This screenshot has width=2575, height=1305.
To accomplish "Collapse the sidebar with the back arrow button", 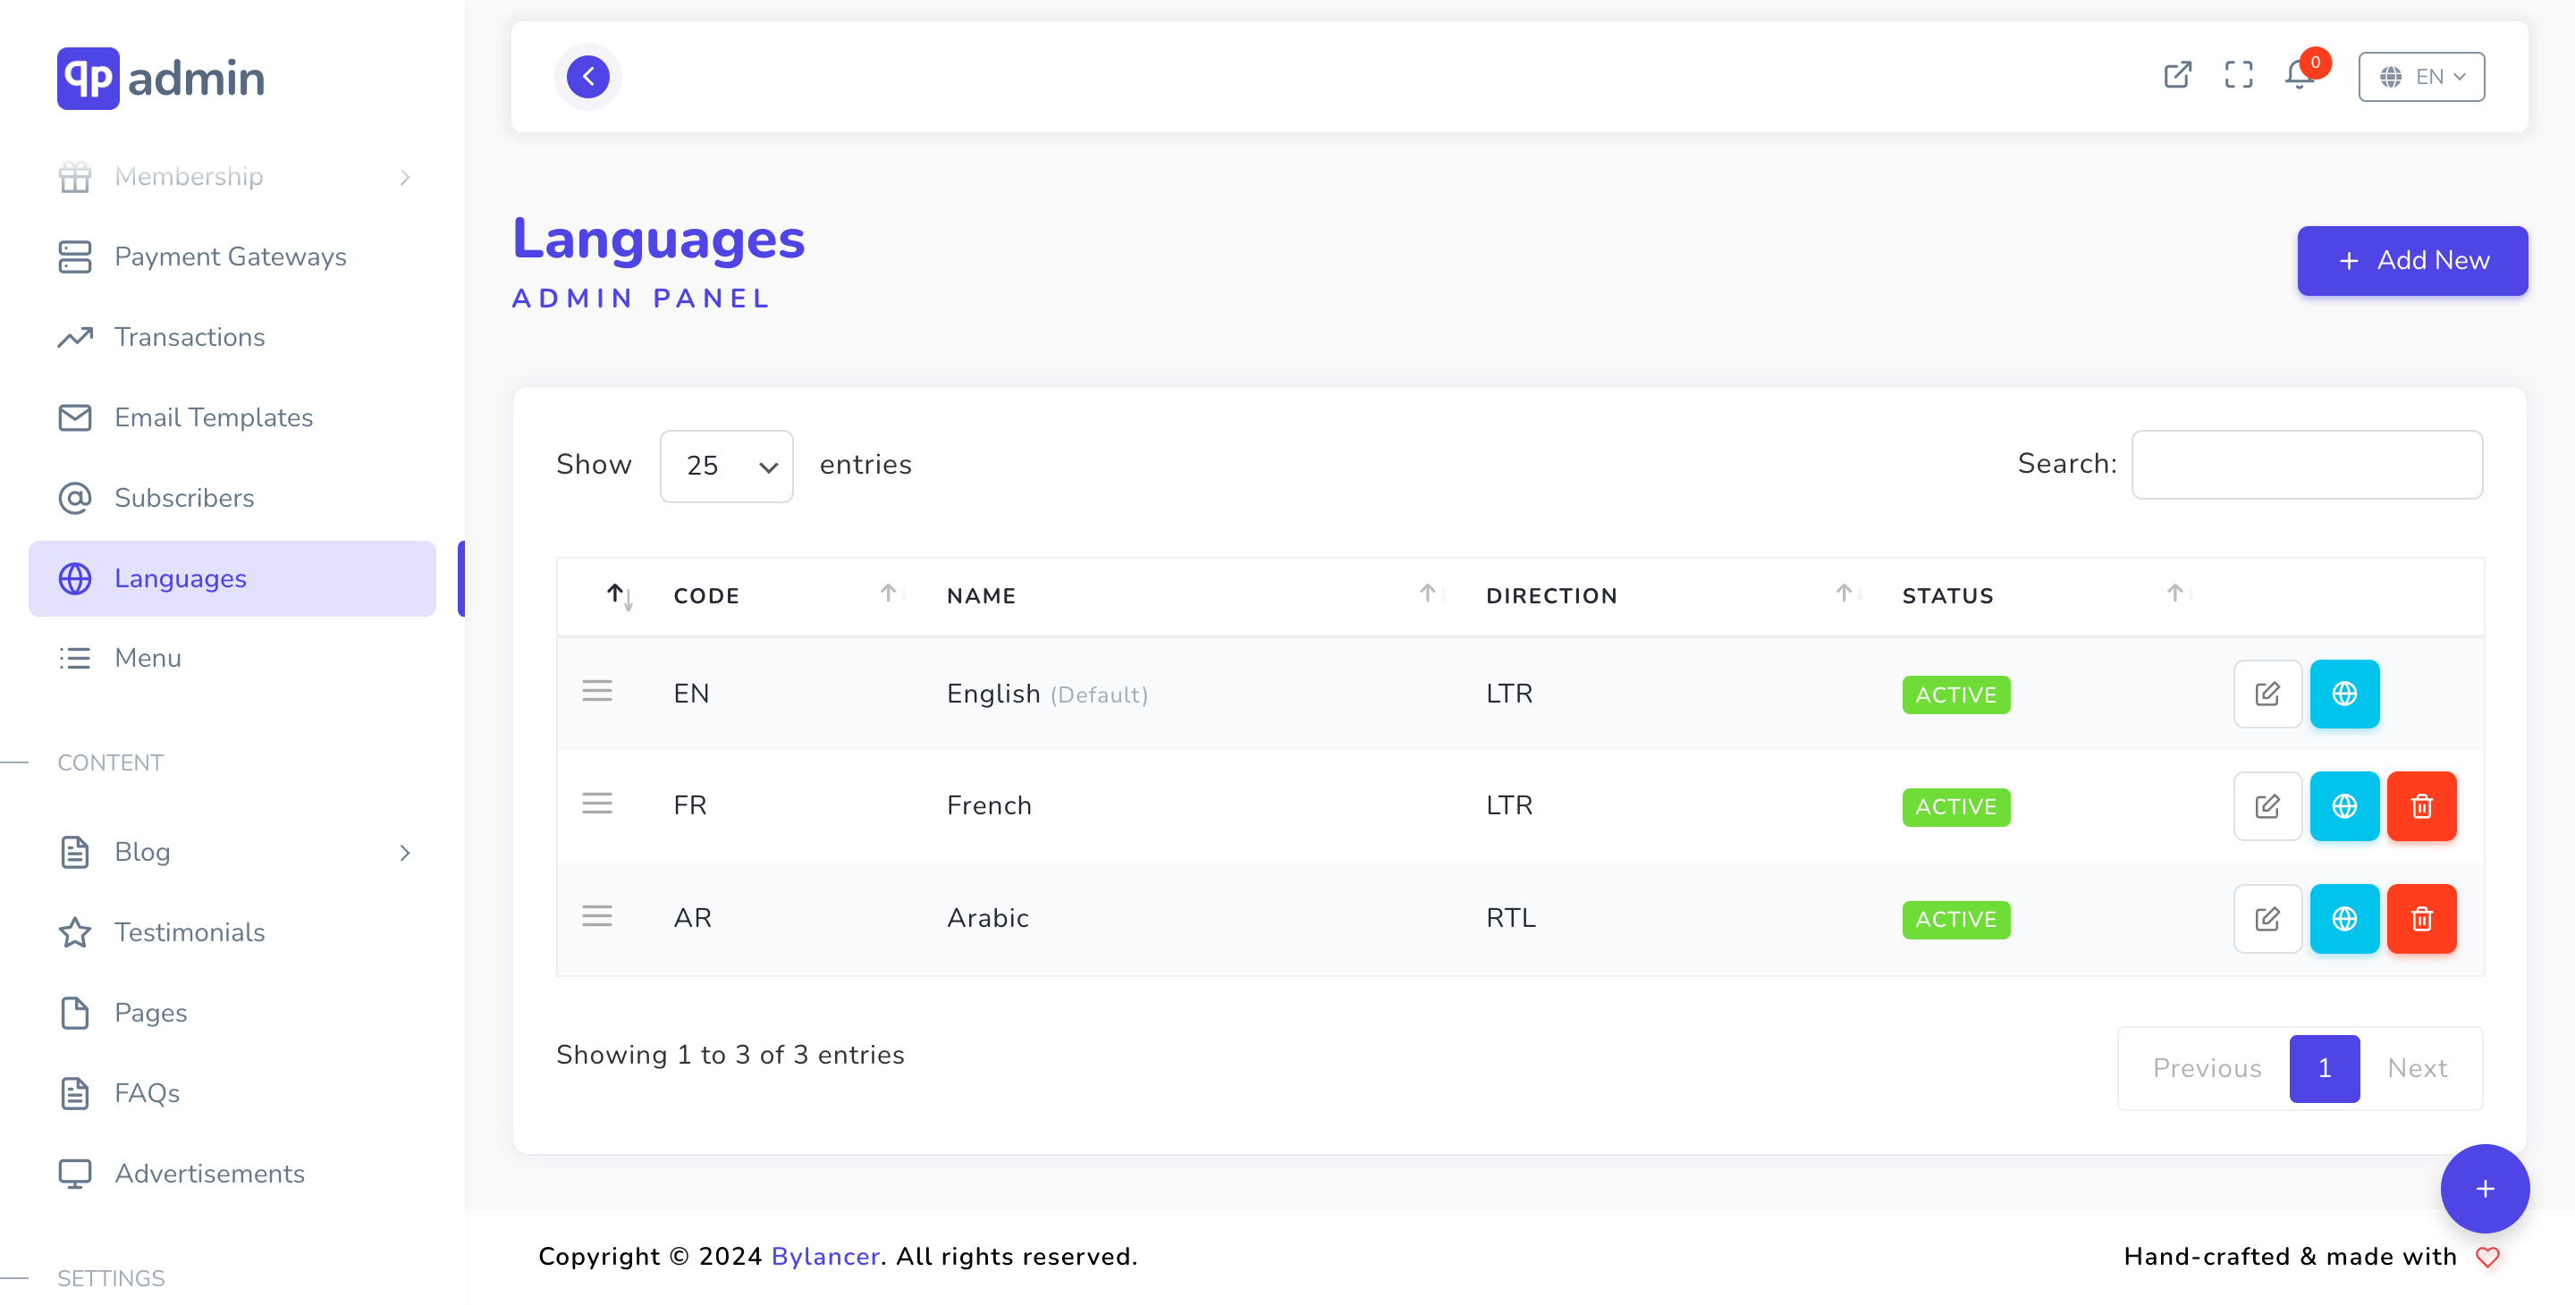I will [x=587, y=76].
